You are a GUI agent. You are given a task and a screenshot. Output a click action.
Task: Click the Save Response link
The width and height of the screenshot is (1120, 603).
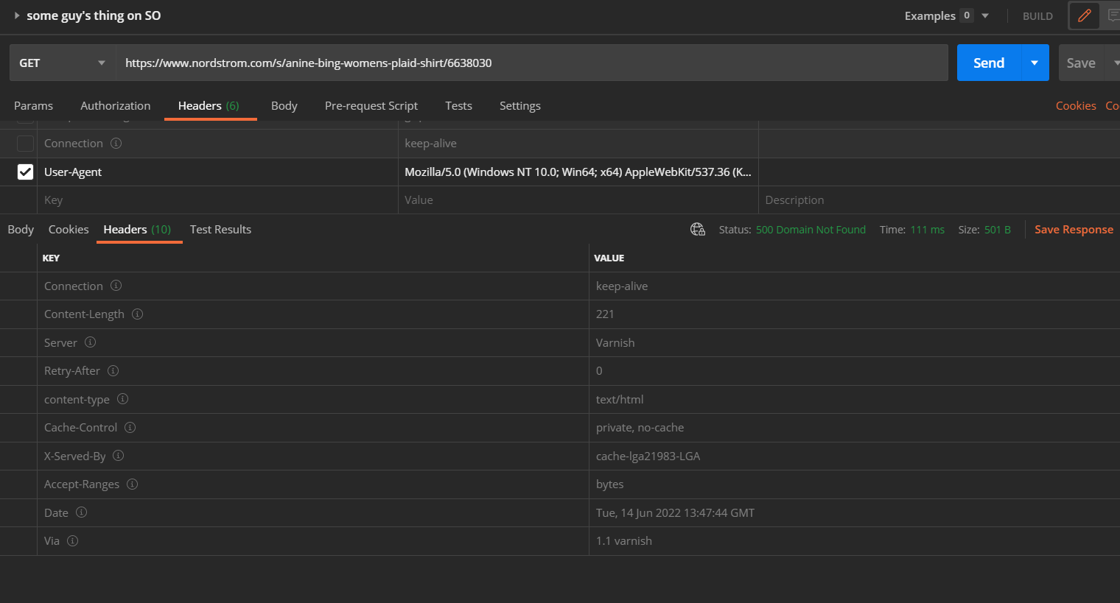(1074, 229)
